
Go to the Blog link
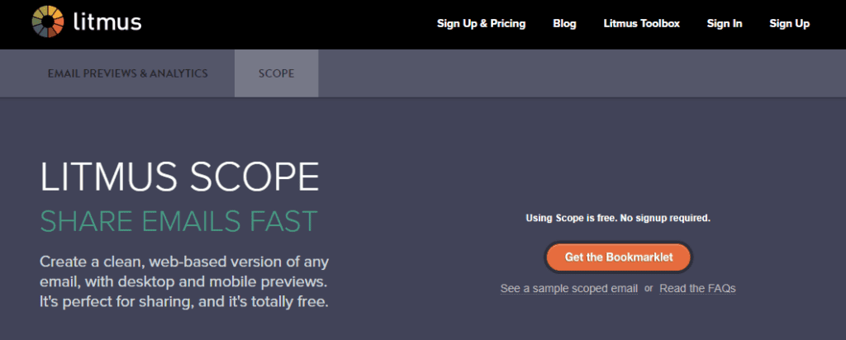[x=564, y=24]
